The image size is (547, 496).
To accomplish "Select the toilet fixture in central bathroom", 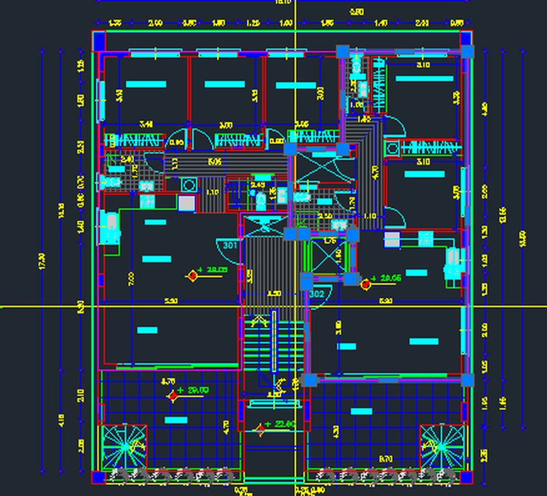I will pos(261,200).
